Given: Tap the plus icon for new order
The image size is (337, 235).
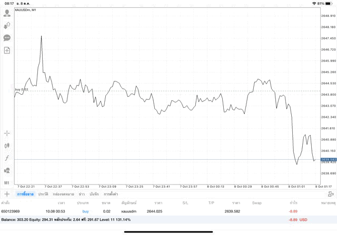Looking at the screenshot, I should tap(7, 194).
